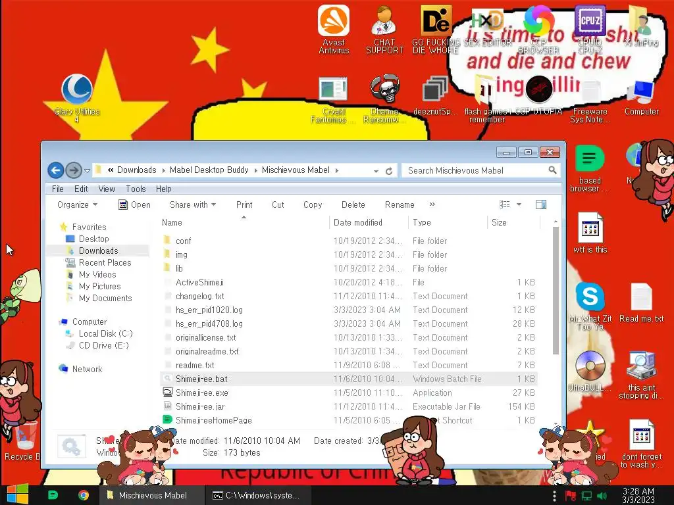Open the Edit menu
The width and height of the screenshot is (674, 505).
(81, 189)
